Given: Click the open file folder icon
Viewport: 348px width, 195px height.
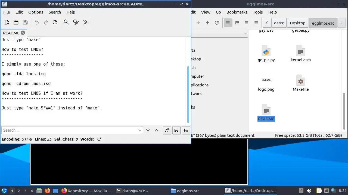Looking at the screenshot, I should click(16, 22).
